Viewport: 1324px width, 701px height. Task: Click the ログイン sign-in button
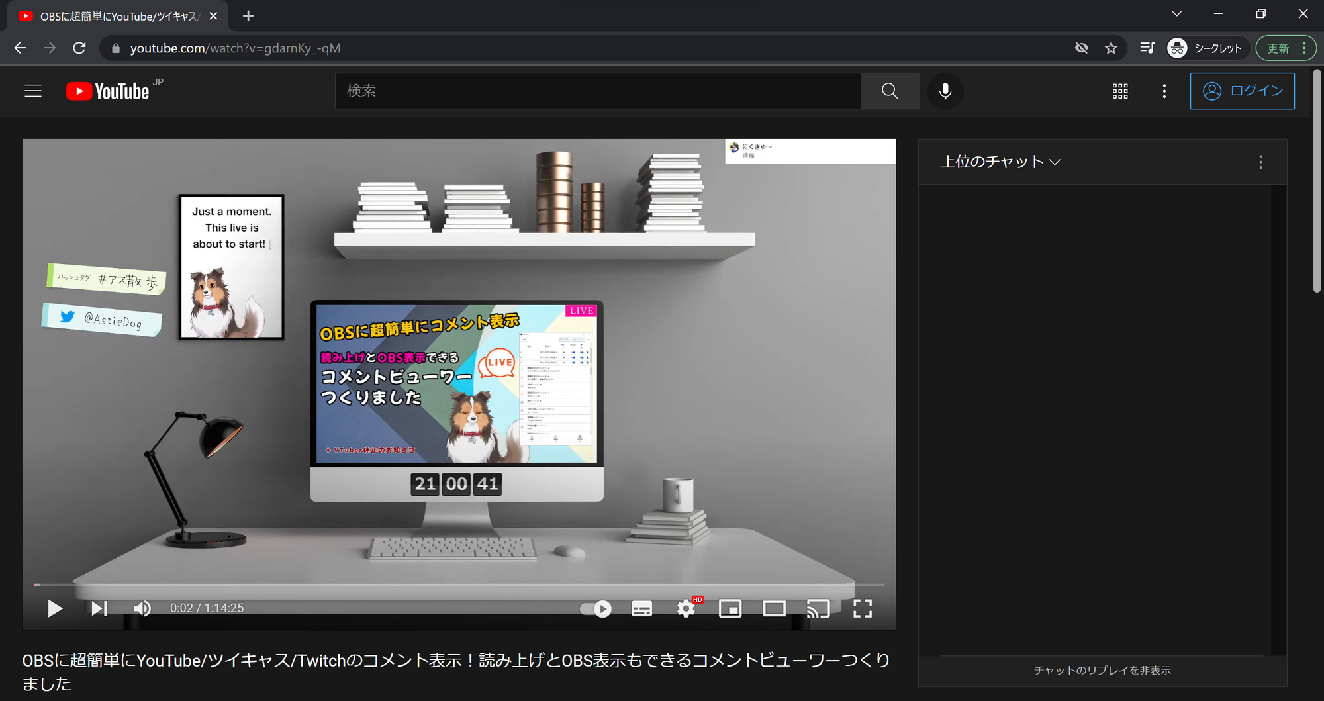click(1242, 91)
